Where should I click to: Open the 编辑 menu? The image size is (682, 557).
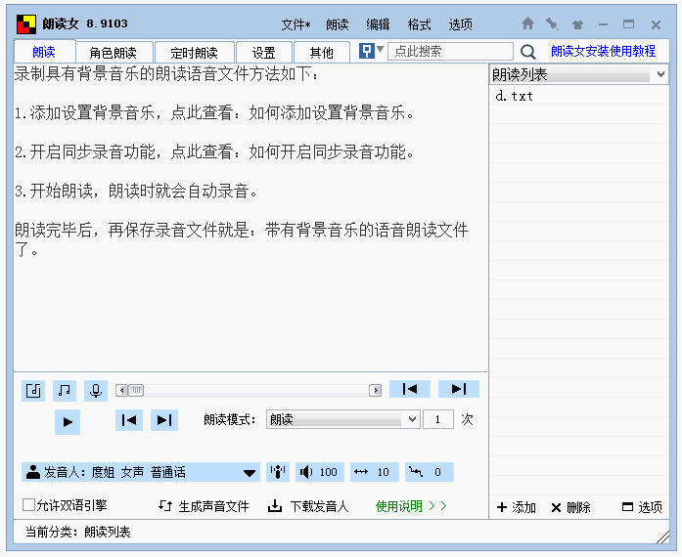pos(378,24)
